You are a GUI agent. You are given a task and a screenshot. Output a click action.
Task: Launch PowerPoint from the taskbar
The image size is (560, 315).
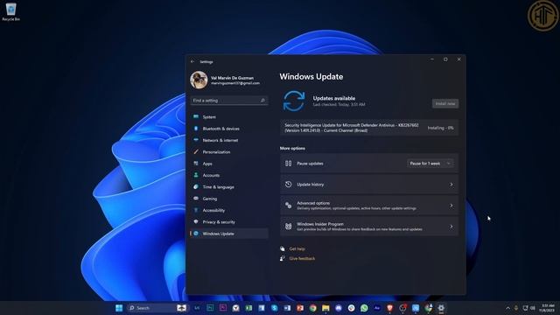coord(300,308)
